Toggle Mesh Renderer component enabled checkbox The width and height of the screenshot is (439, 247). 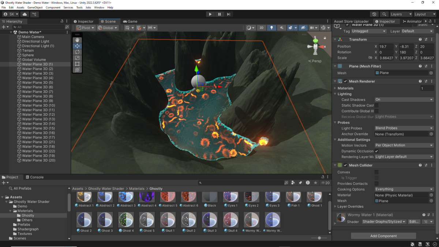[x=345, y=81]
